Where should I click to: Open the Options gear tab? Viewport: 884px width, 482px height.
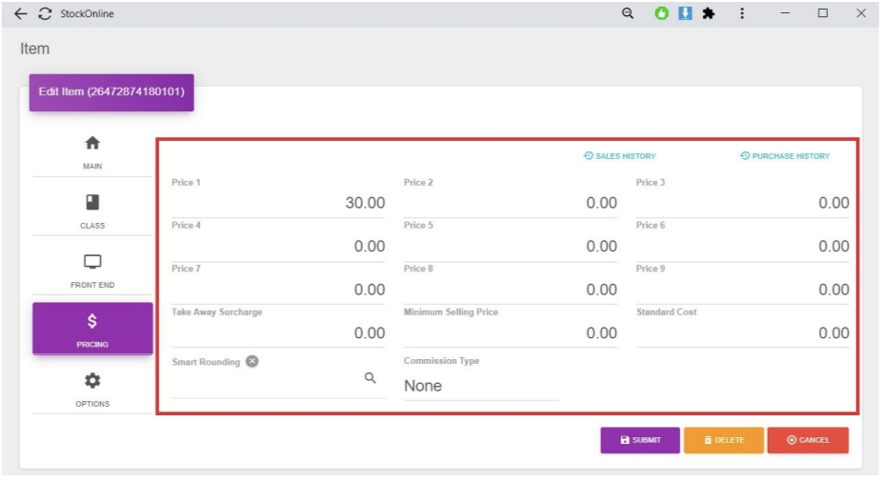[92, 389]
